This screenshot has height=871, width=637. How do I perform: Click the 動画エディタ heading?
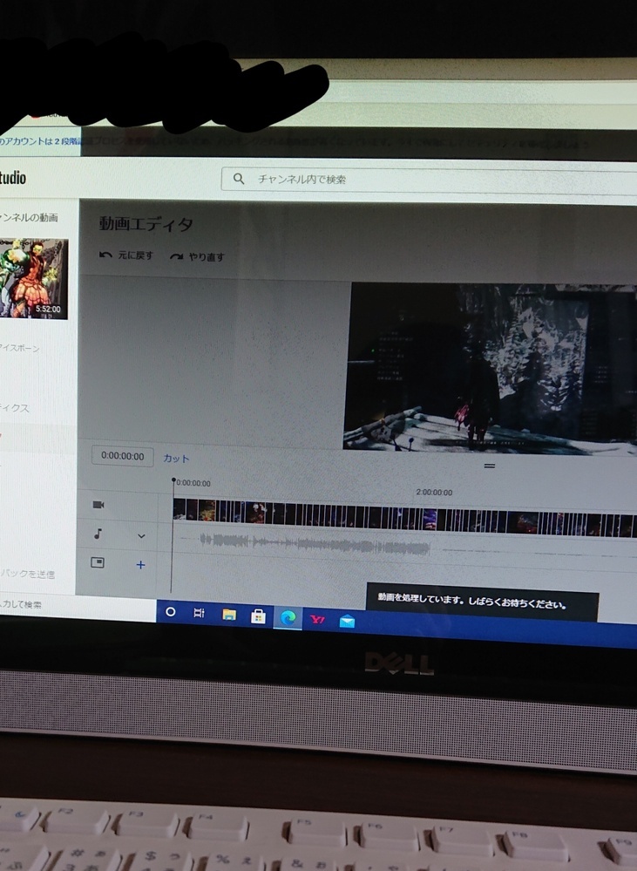coord(146,224)
